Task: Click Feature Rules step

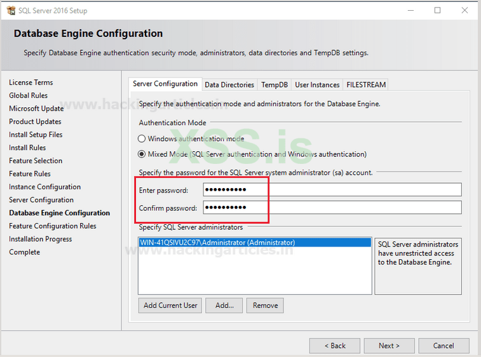Action: coord(30,173)
